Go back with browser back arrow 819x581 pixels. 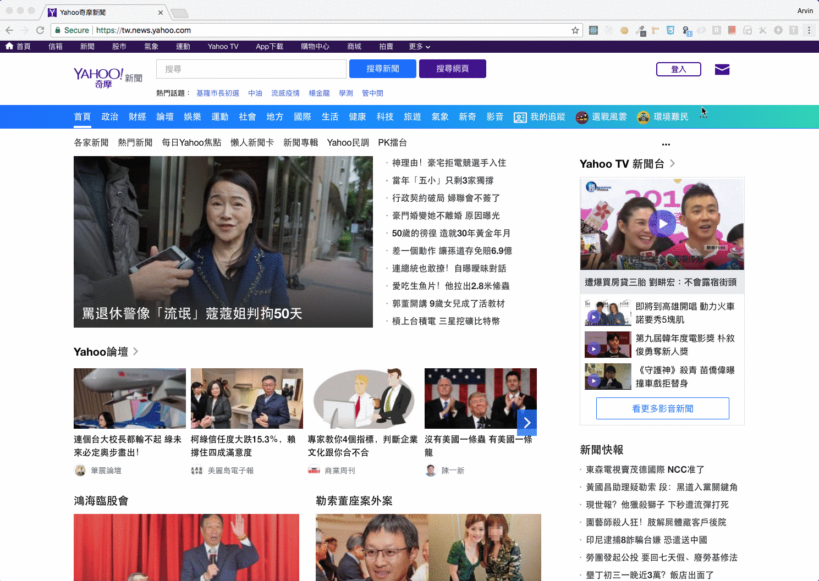point(9,30)
